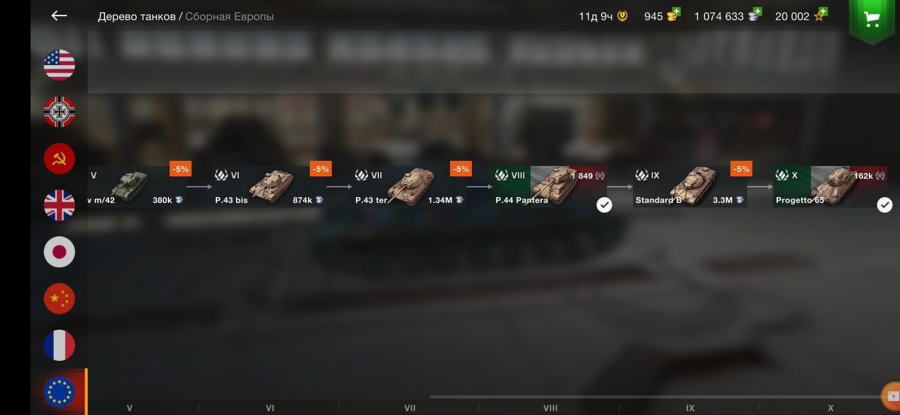Open the green shopping cart store
The height and width of the screenshot is (415, 900).
(x=872, y=19)
